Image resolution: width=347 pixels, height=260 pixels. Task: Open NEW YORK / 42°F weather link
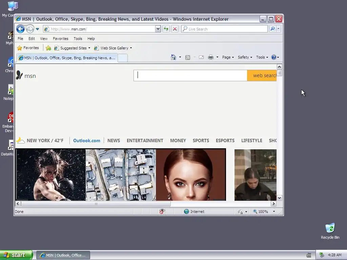click(45, 140)
